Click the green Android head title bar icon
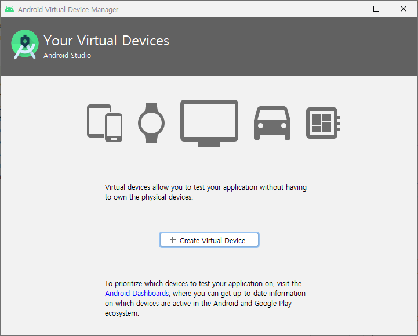 [x=9, y=9]
